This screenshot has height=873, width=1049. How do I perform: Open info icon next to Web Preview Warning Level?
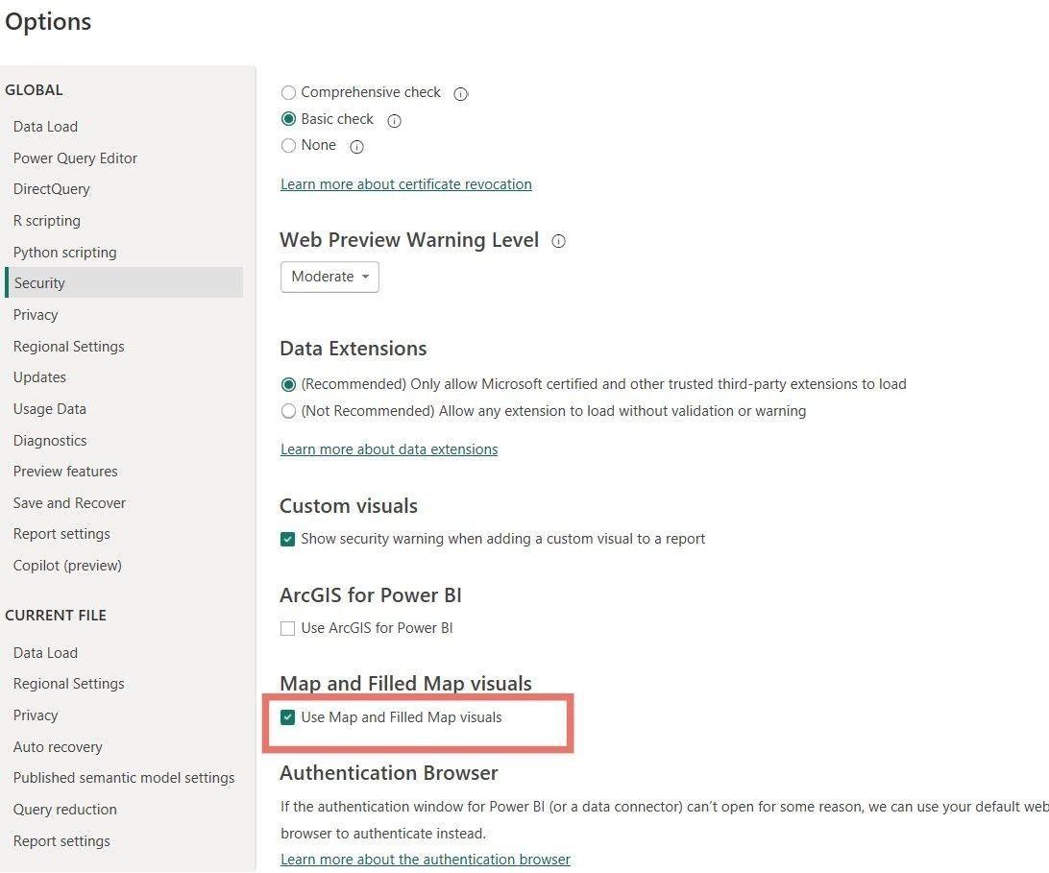(559, 241)
